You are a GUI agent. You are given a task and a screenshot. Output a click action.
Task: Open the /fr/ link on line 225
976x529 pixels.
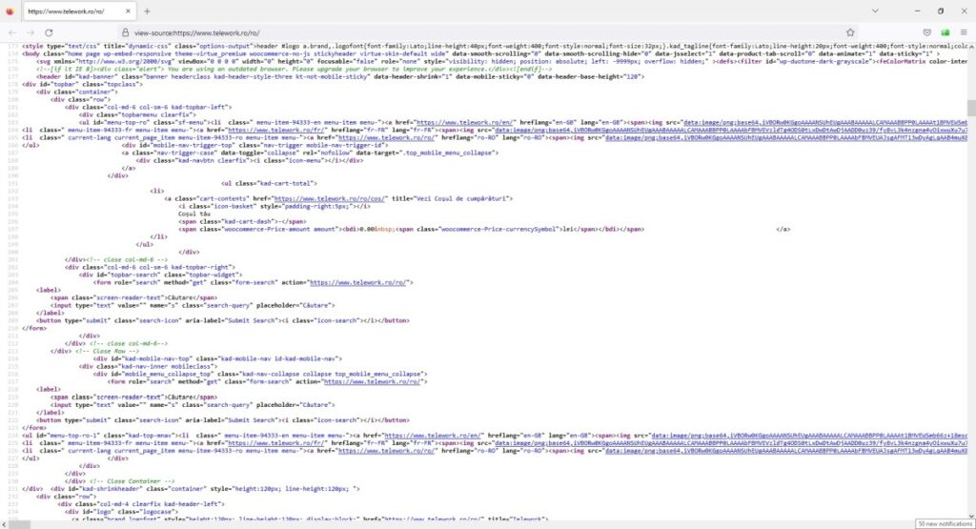pyautogui.click(x=277, y=443)
